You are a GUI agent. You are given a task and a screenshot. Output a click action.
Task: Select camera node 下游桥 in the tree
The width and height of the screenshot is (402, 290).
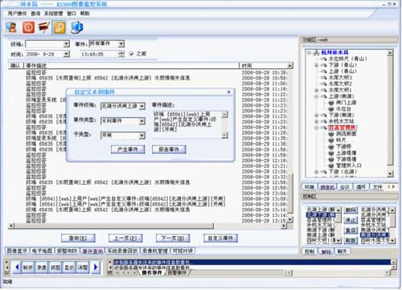tap(343, 146)
